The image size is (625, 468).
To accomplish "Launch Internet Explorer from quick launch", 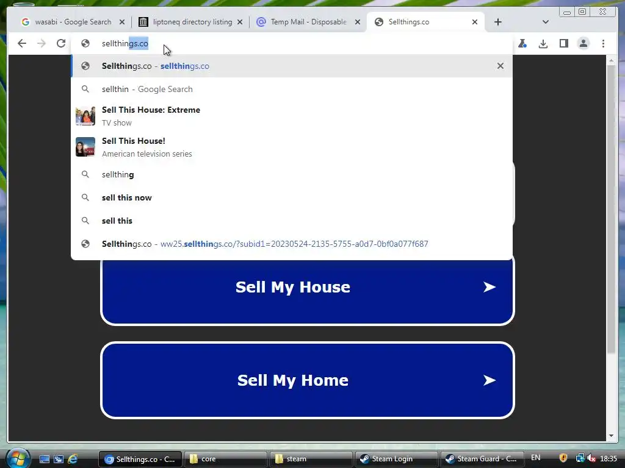I will (x=73, y=459).
